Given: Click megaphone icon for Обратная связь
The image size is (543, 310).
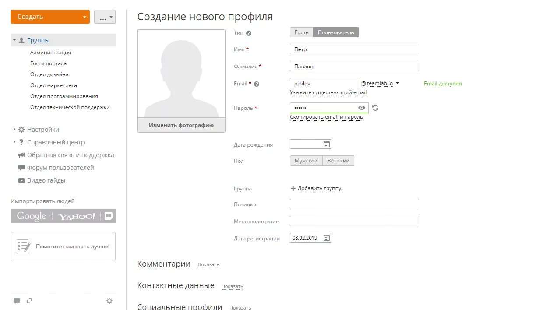Looking at the screenshot, I should tap(21, 155).
